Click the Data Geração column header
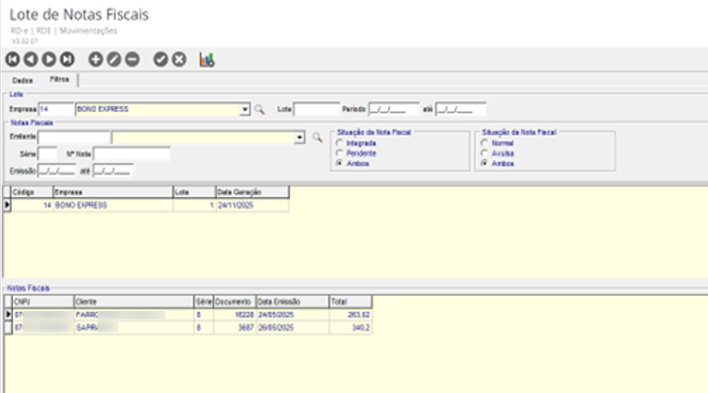 pos(252,192)
